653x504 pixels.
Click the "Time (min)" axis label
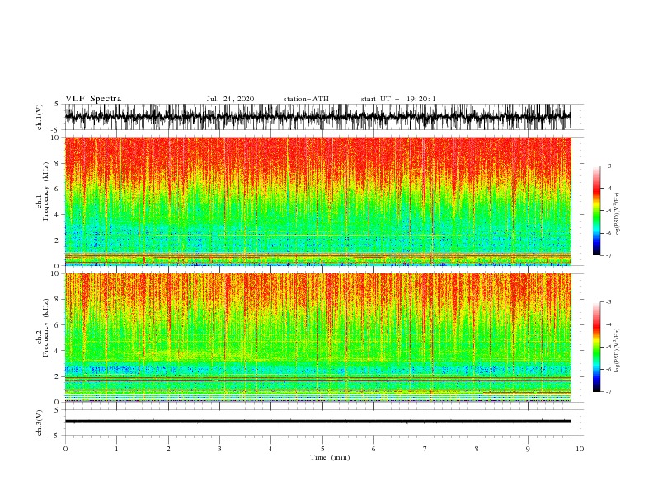point(330,457)
